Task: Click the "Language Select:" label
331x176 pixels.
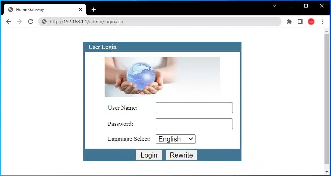Action: (129, 139)
